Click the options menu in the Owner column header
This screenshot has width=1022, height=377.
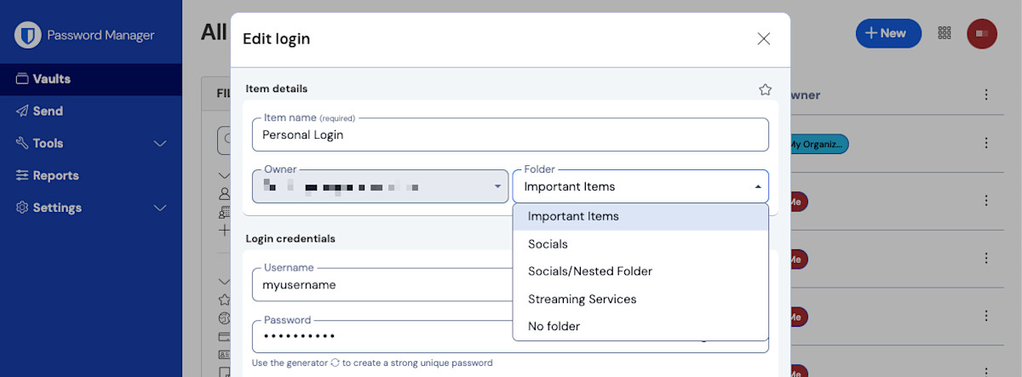pyautogui.click(x=986, y=94)
